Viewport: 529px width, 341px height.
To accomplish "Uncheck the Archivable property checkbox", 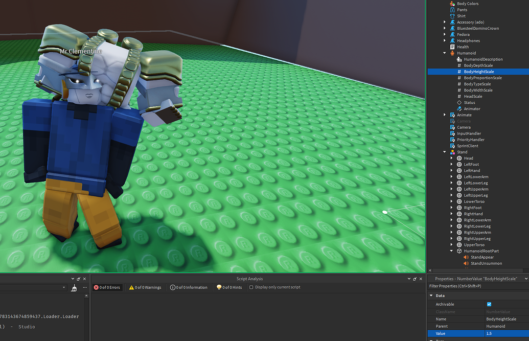I will pos(489,304).
